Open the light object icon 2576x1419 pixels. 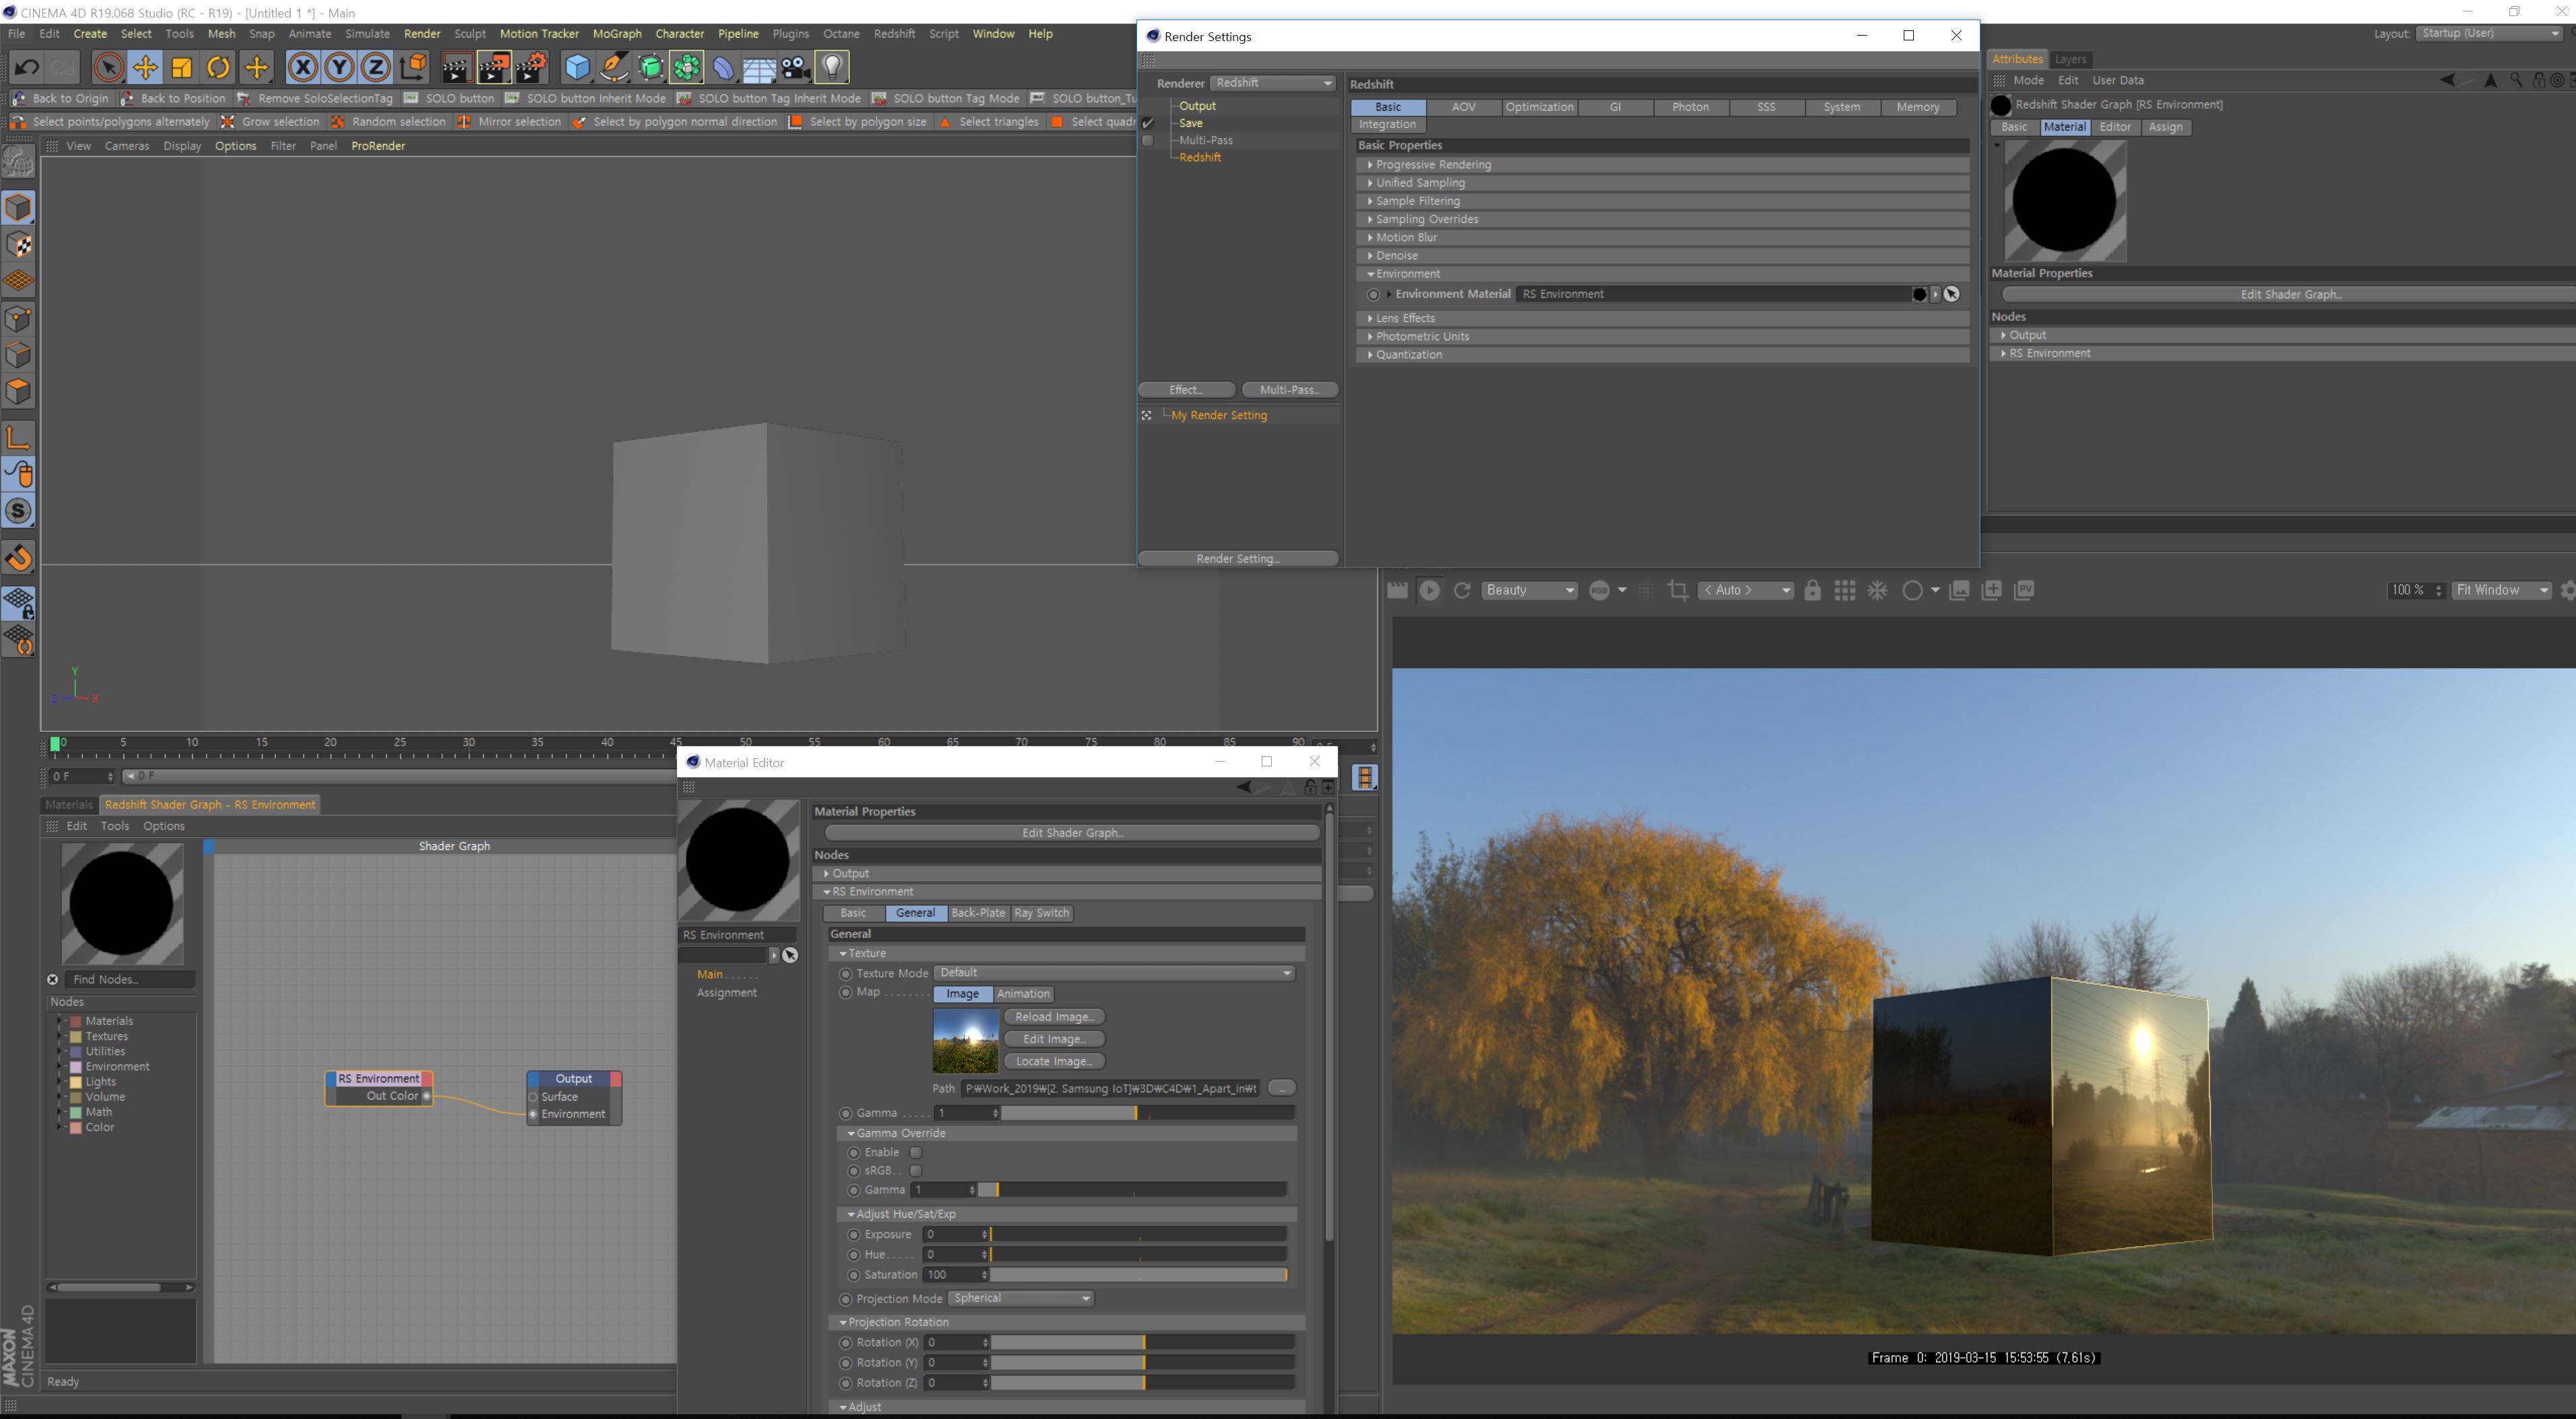[x=832, y=68]
